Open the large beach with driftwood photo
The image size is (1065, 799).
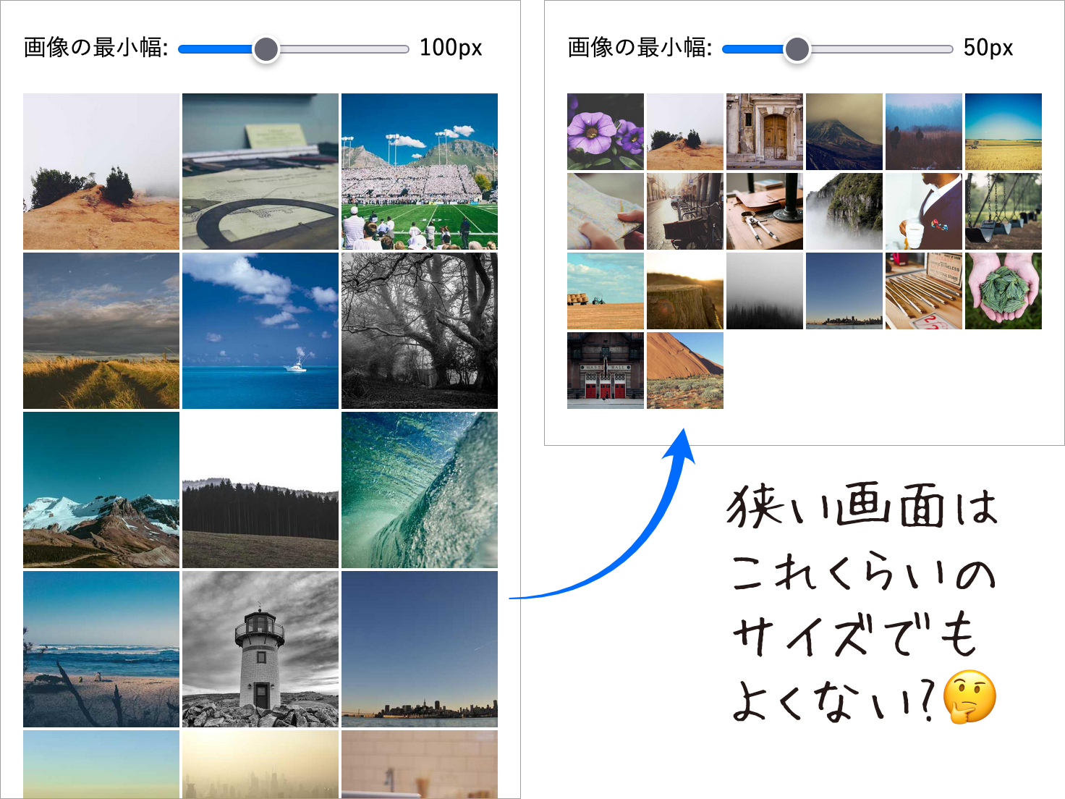click(101, 649)
